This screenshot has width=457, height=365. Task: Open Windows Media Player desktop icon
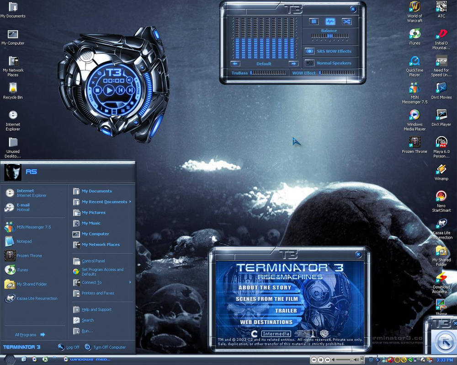pyautogui.click(x=414, y=120)
